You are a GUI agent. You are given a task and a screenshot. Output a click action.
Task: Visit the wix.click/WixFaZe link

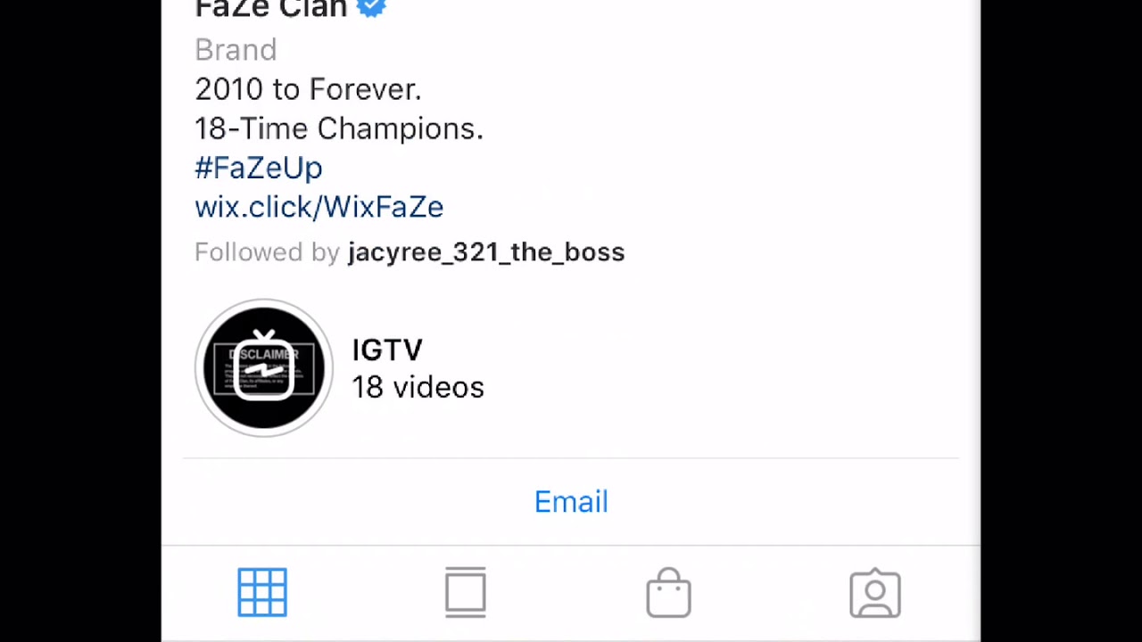coord(319,207)
